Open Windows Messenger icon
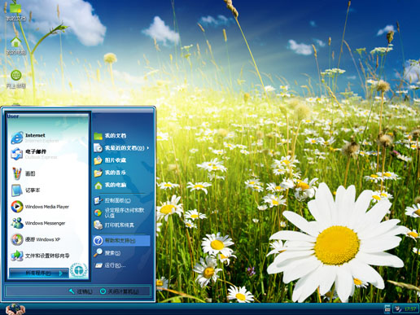 pyautogui.click(x=17, y=223)
